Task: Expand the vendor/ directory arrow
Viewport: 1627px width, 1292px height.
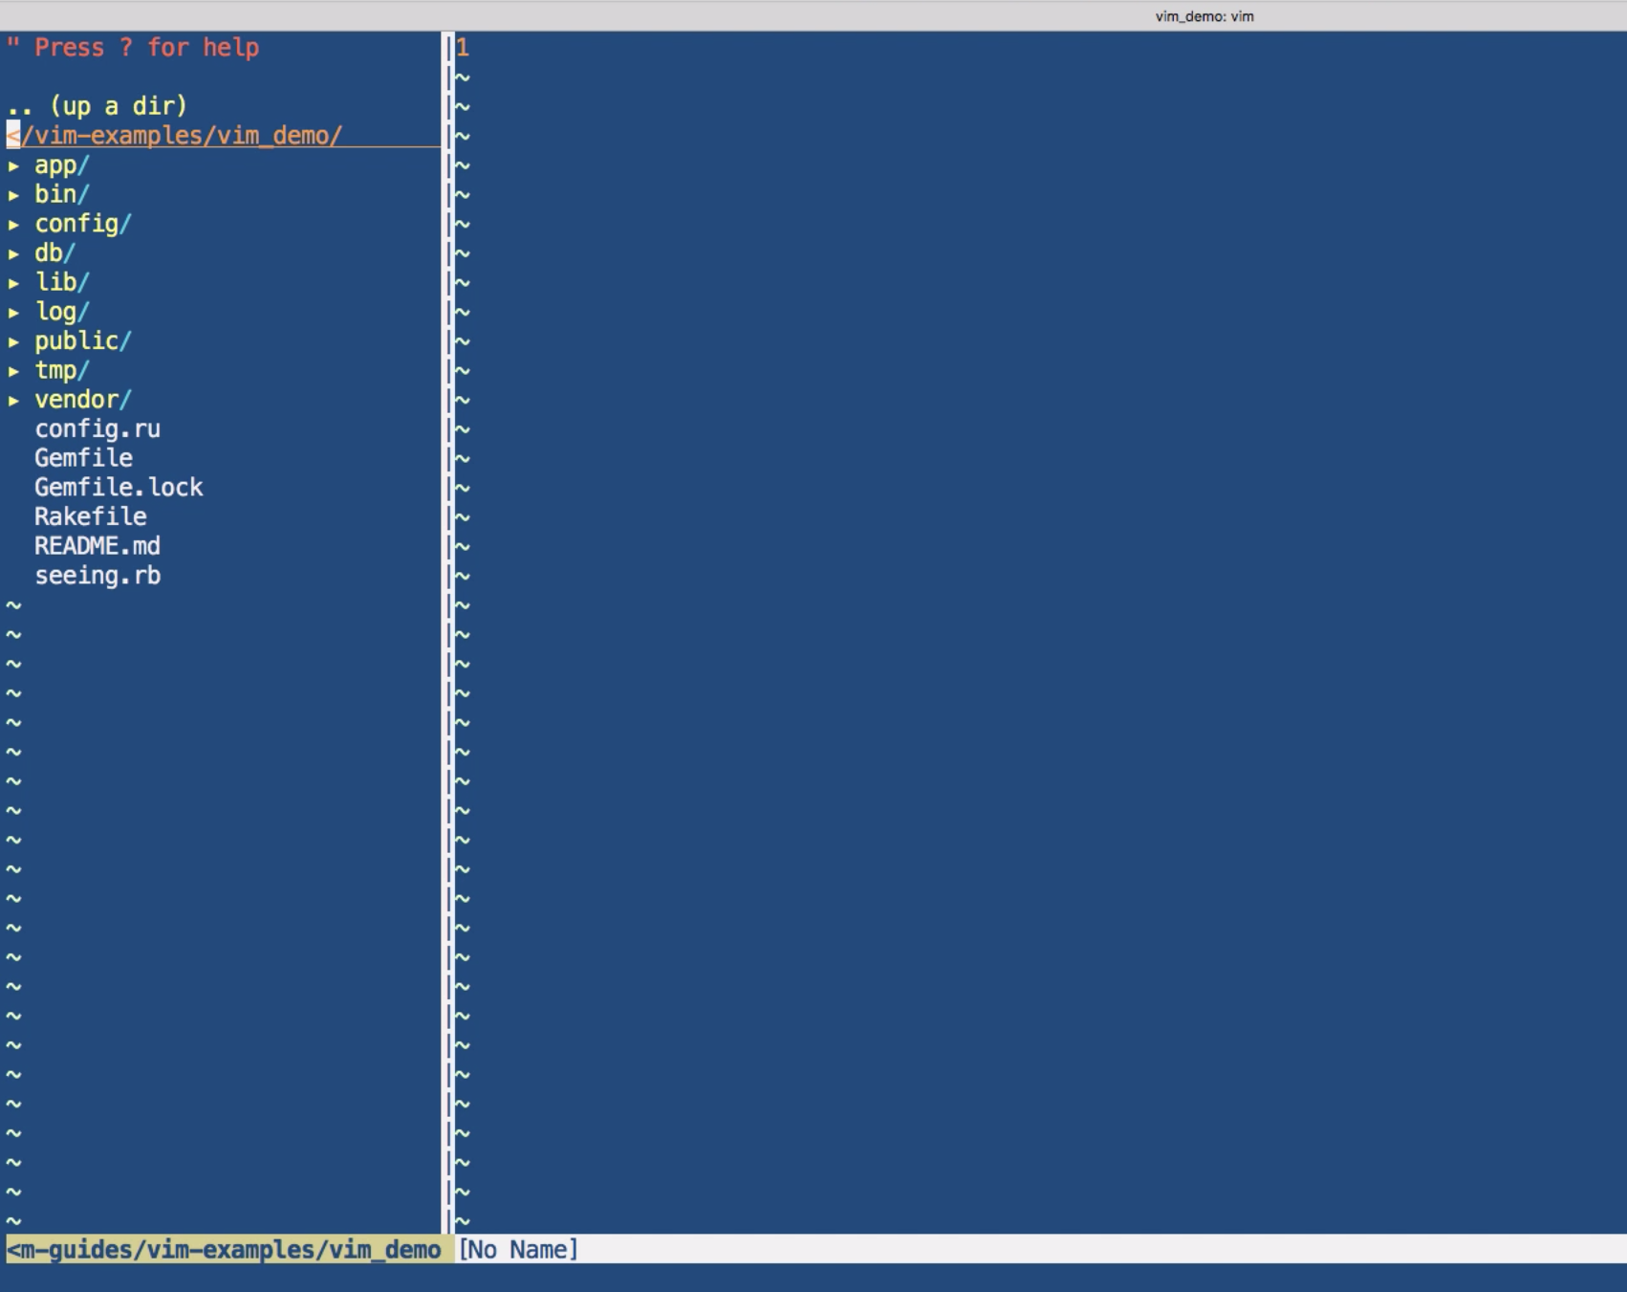Action: [x=14, y=401]
